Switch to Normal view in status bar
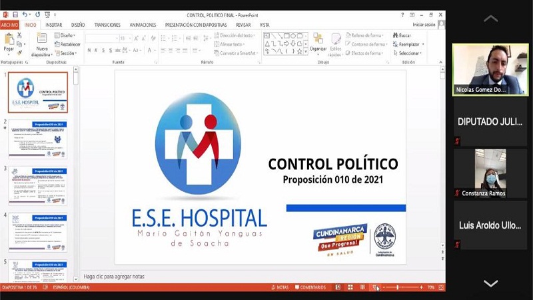The height and width of the screenshot is (300, 533). point(338,287)
